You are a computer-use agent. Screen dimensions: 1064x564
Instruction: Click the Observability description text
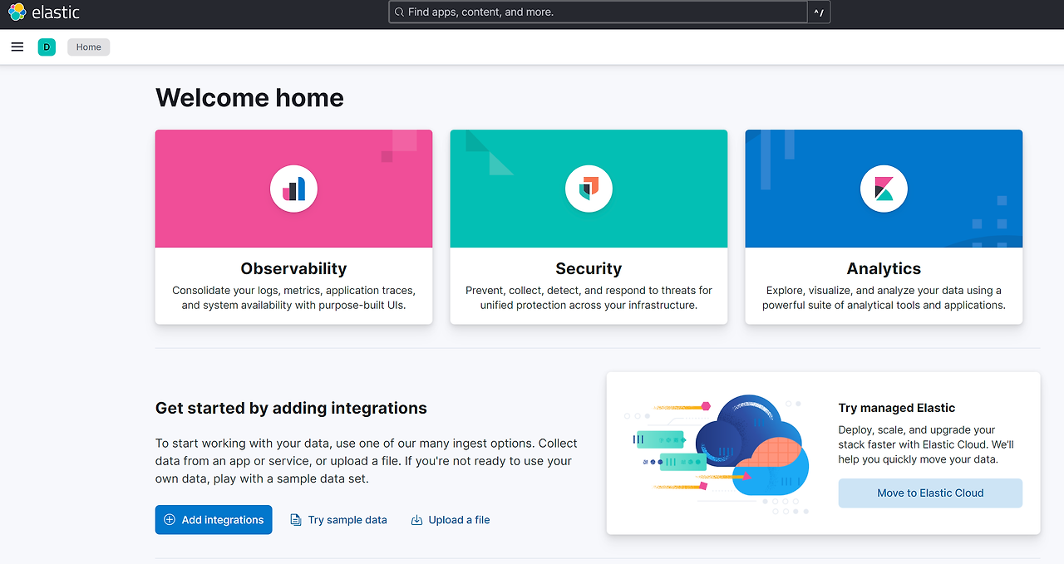coord(293,298)
